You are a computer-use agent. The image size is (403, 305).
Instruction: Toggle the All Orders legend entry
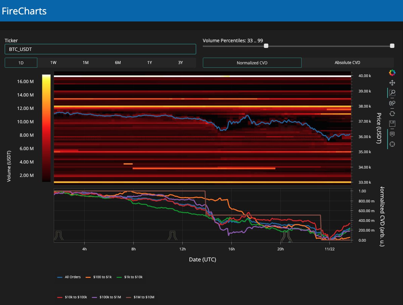tap(69, 277)
